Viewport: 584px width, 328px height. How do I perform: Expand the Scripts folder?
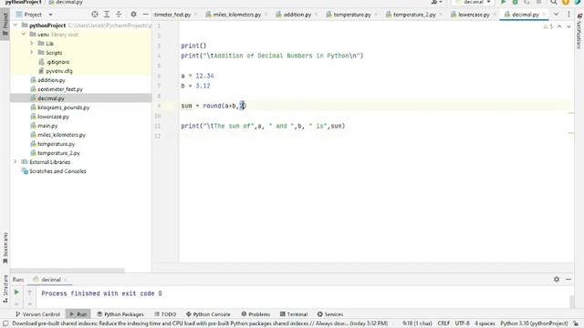(32, 53)
